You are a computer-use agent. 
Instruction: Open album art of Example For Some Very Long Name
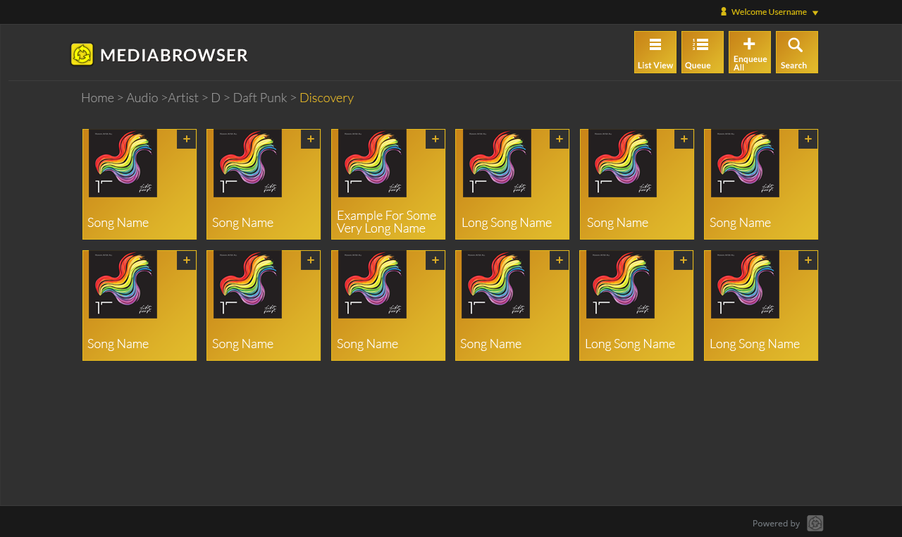tap(372, 163)
